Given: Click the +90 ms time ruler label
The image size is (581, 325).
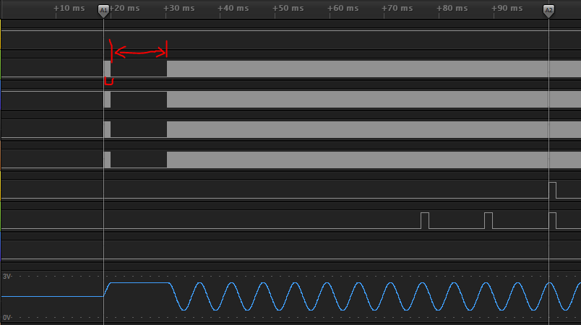Looking at the screenshot, I should (507, 8).
